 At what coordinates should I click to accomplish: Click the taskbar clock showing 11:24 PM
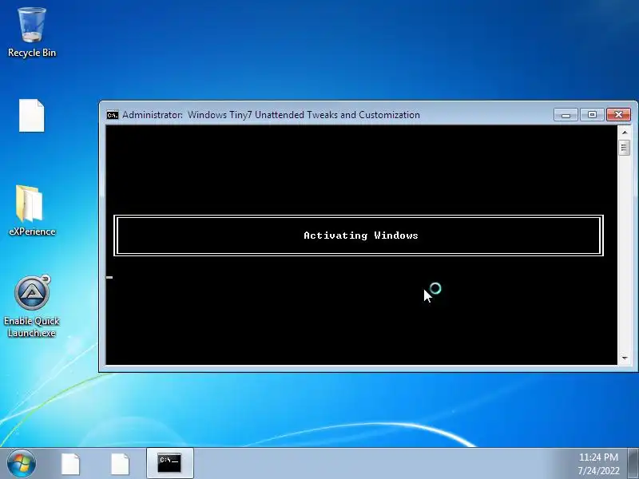coord(598,457)
